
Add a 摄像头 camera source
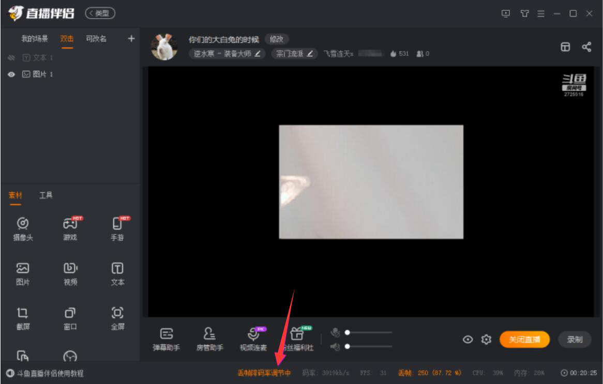[23, 229]
